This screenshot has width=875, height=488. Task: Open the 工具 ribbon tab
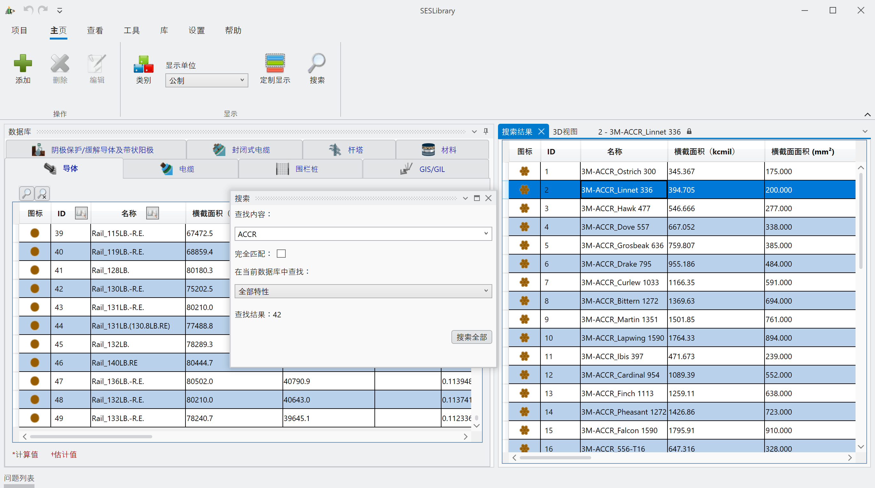(132, 30)
